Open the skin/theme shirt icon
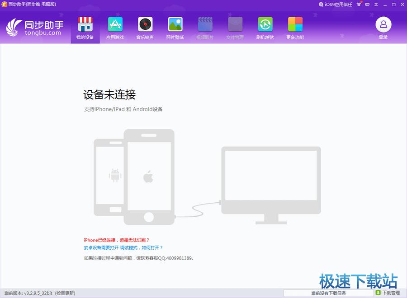 point(359,4)
